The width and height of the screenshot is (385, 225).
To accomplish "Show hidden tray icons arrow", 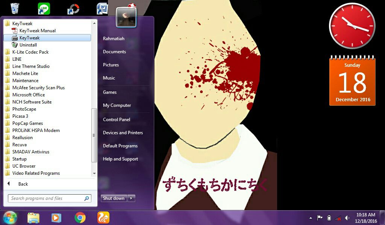I will [x=311, y=218].
